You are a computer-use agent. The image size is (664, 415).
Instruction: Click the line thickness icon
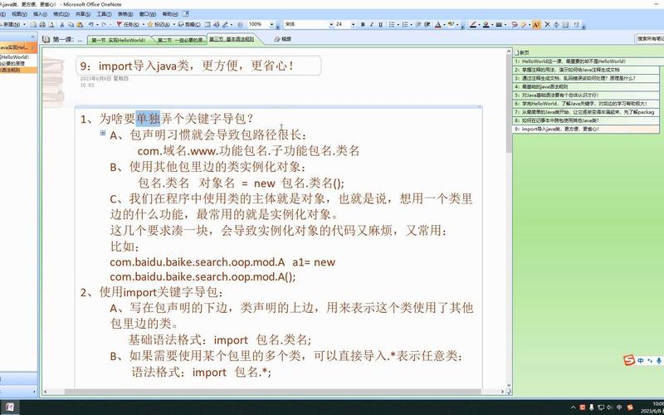pyautogui.click(x=499, y=24)
